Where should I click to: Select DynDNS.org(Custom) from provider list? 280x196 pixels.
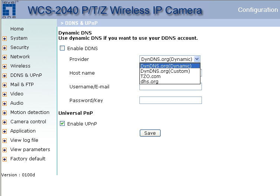pyautogui.click(x=165, y=71)
